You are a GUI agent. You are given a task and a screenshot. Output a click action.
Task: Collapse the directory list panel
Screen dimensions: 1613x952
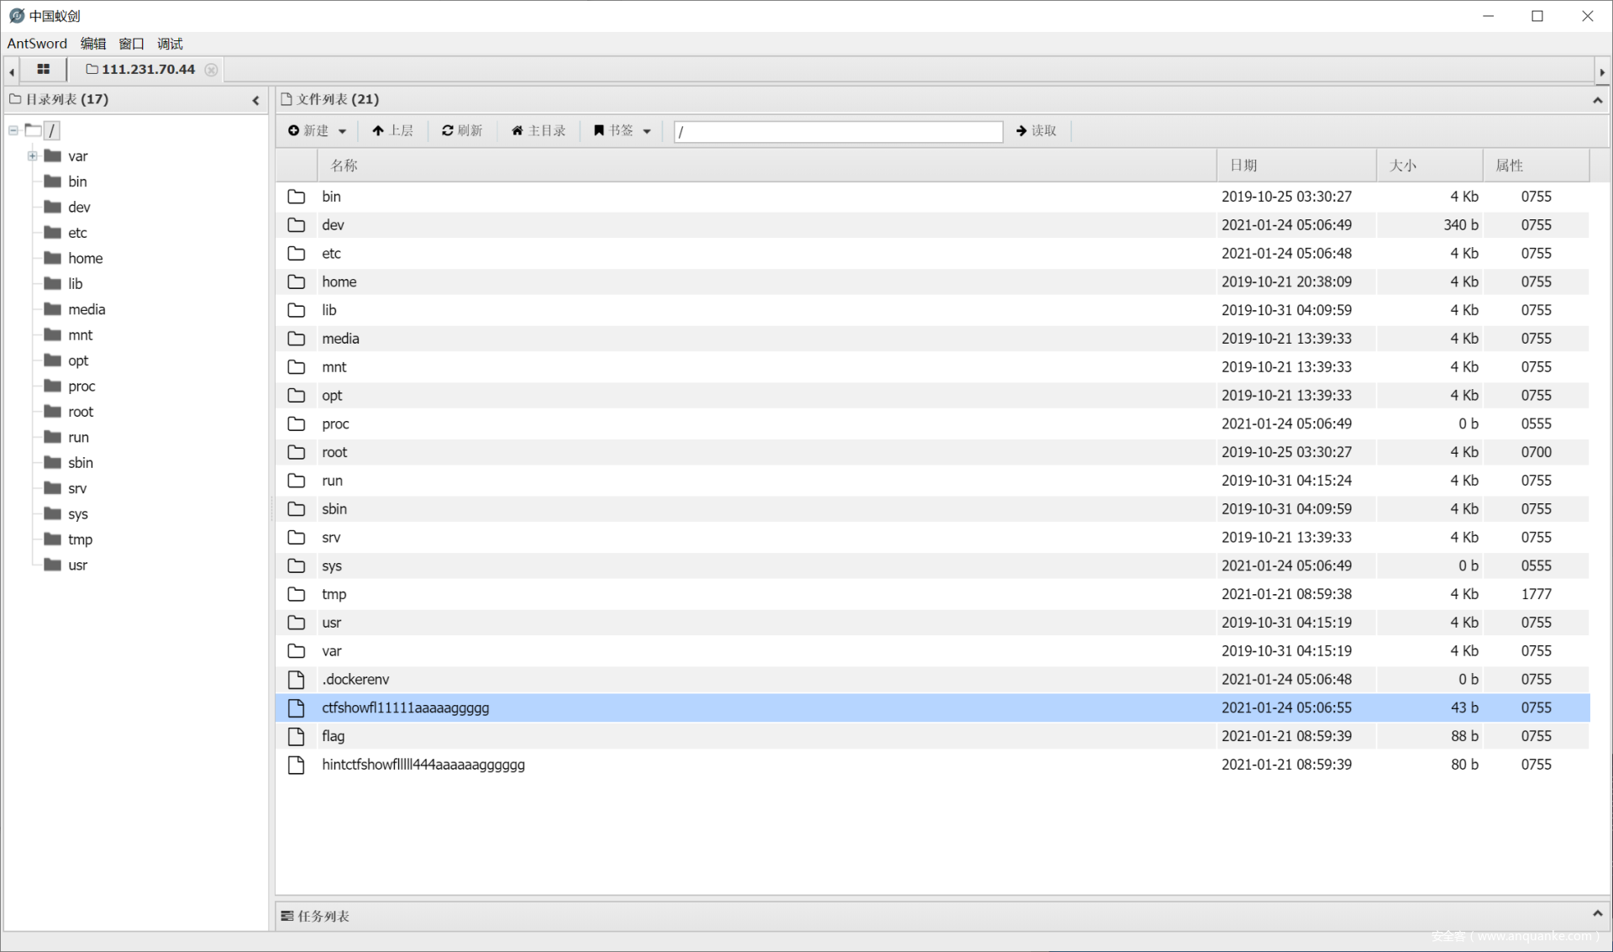(x=255, y=100)
